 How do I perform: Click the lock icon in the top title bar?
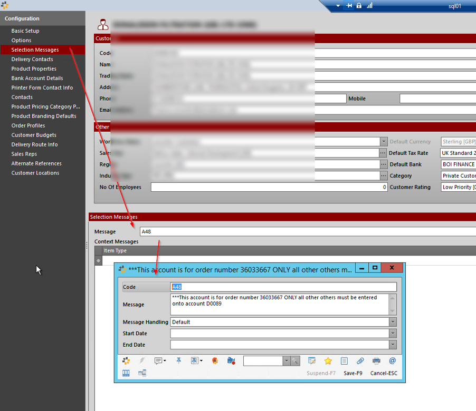359,6
